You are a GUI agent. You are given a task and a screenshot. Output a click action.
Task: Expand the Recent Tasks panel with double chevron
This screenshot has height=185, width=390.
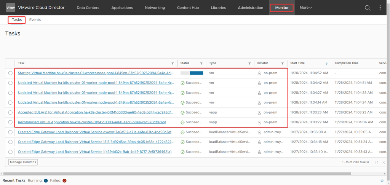coord(382,181)
